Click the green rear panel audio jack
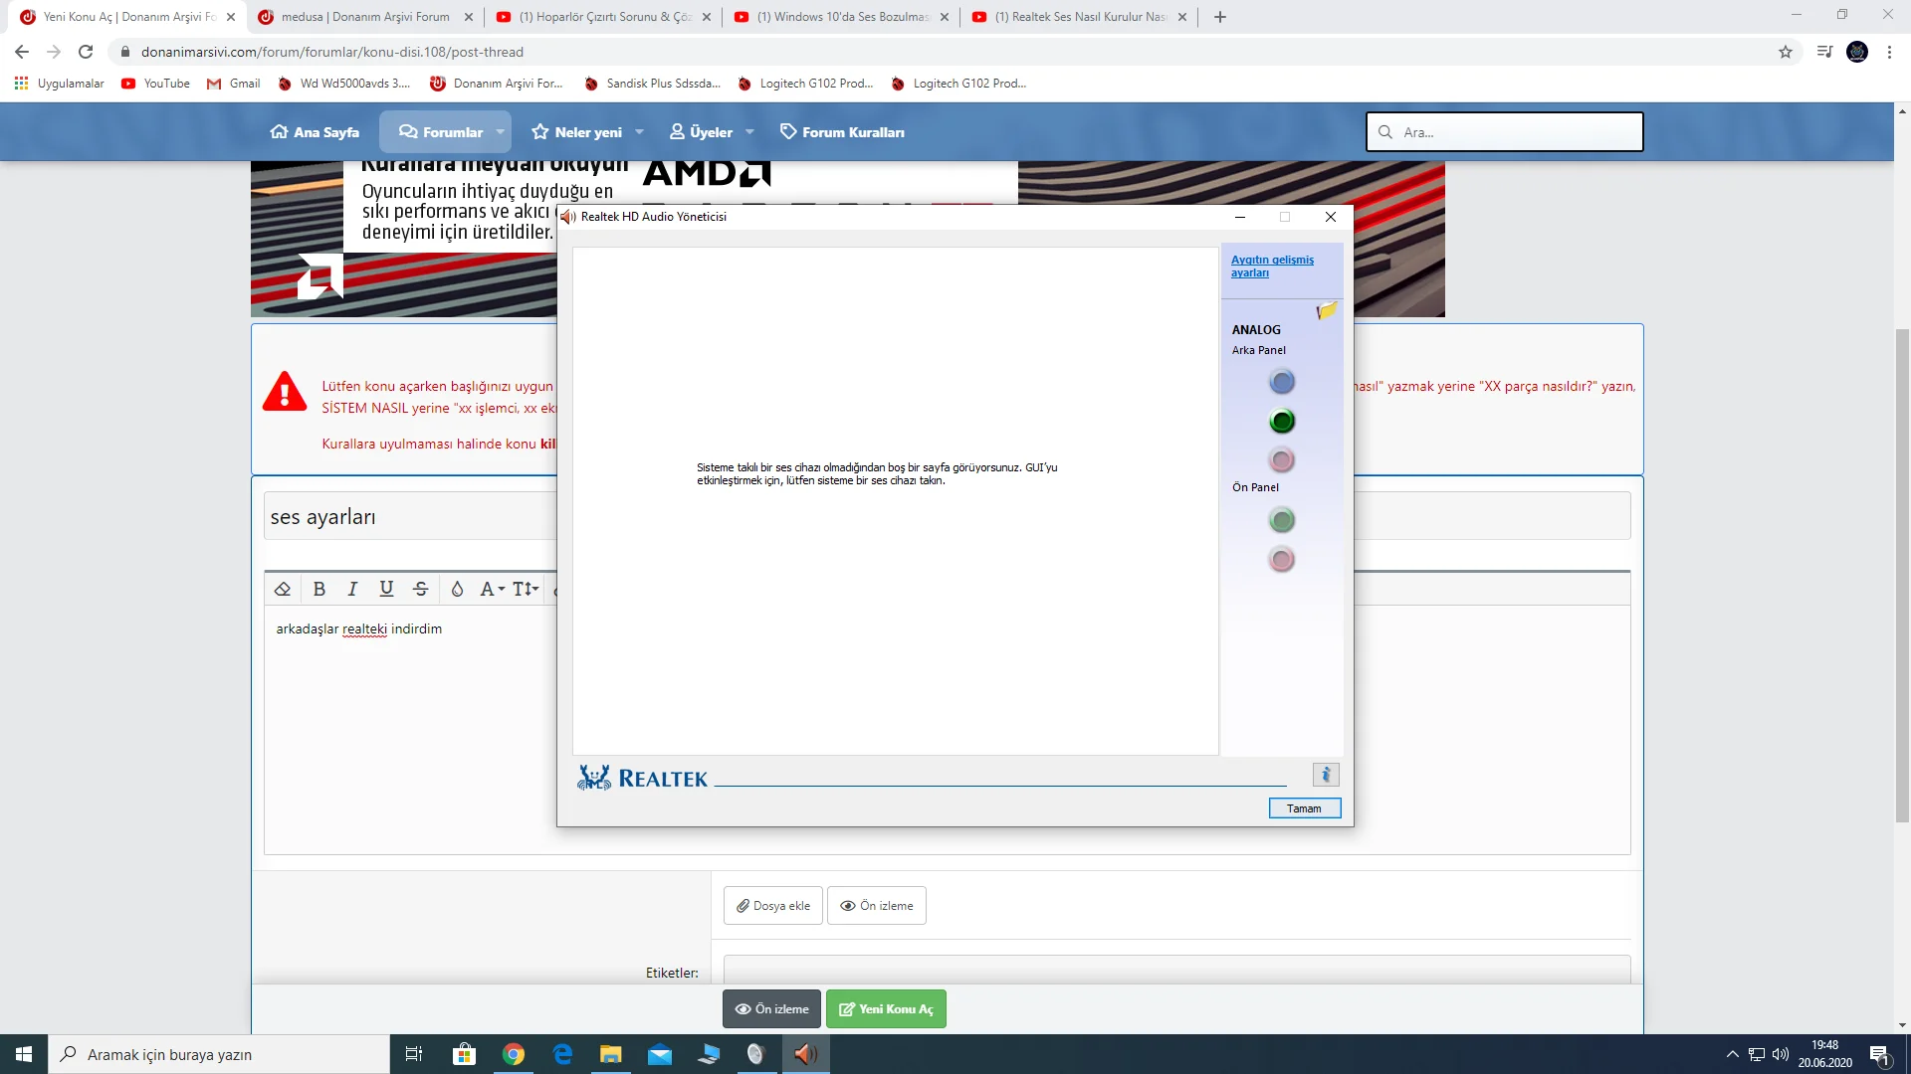Screen dimensions: 1911x1074 pyautogui.click(x=1282, y=422)
